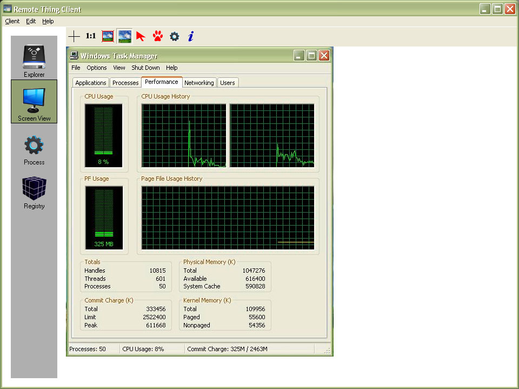The height and width of the screenshot is (389, 519).
Task: Click the Page File Usage History graph
Action: pyautogui.click(x=228, y=217)
